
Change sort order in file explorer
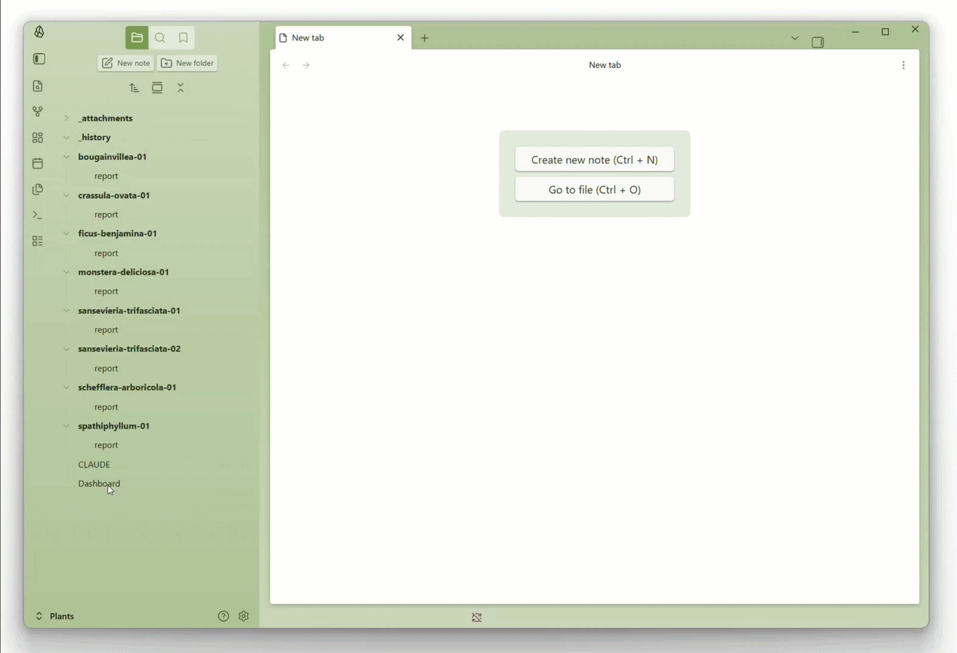(x=134, y=88)
